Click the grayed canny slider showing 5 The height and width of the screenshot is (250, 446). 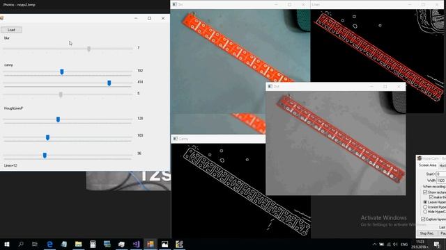(61, 94)
